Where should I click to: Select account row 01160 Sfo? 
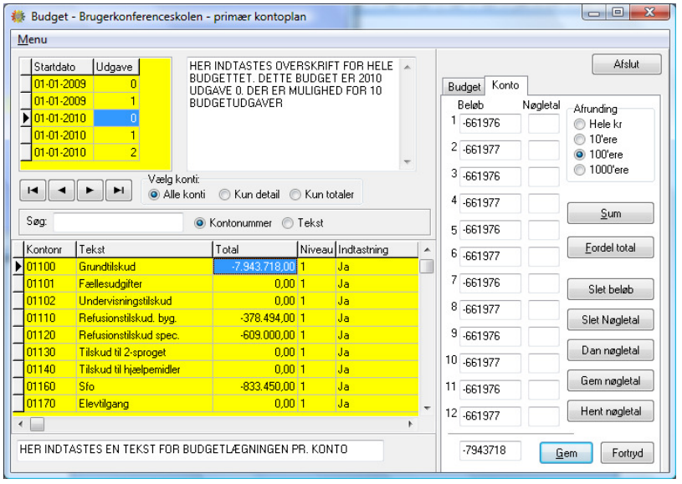pos(216,386)
